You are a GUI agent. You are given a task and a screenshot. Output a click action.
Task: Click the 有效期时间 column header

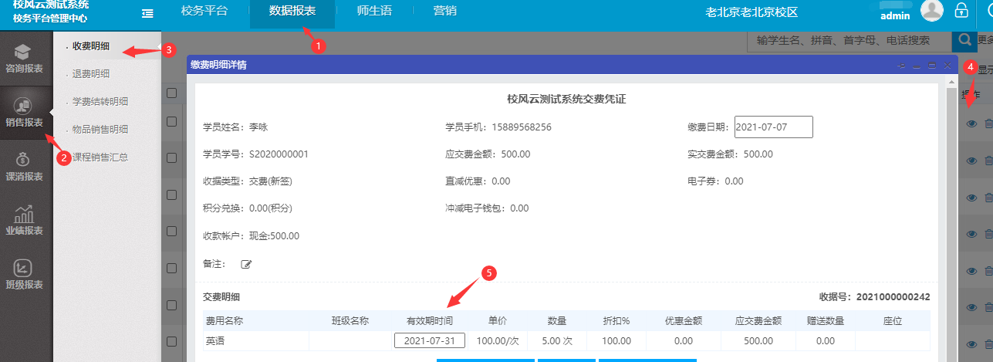tap(430, 320)
